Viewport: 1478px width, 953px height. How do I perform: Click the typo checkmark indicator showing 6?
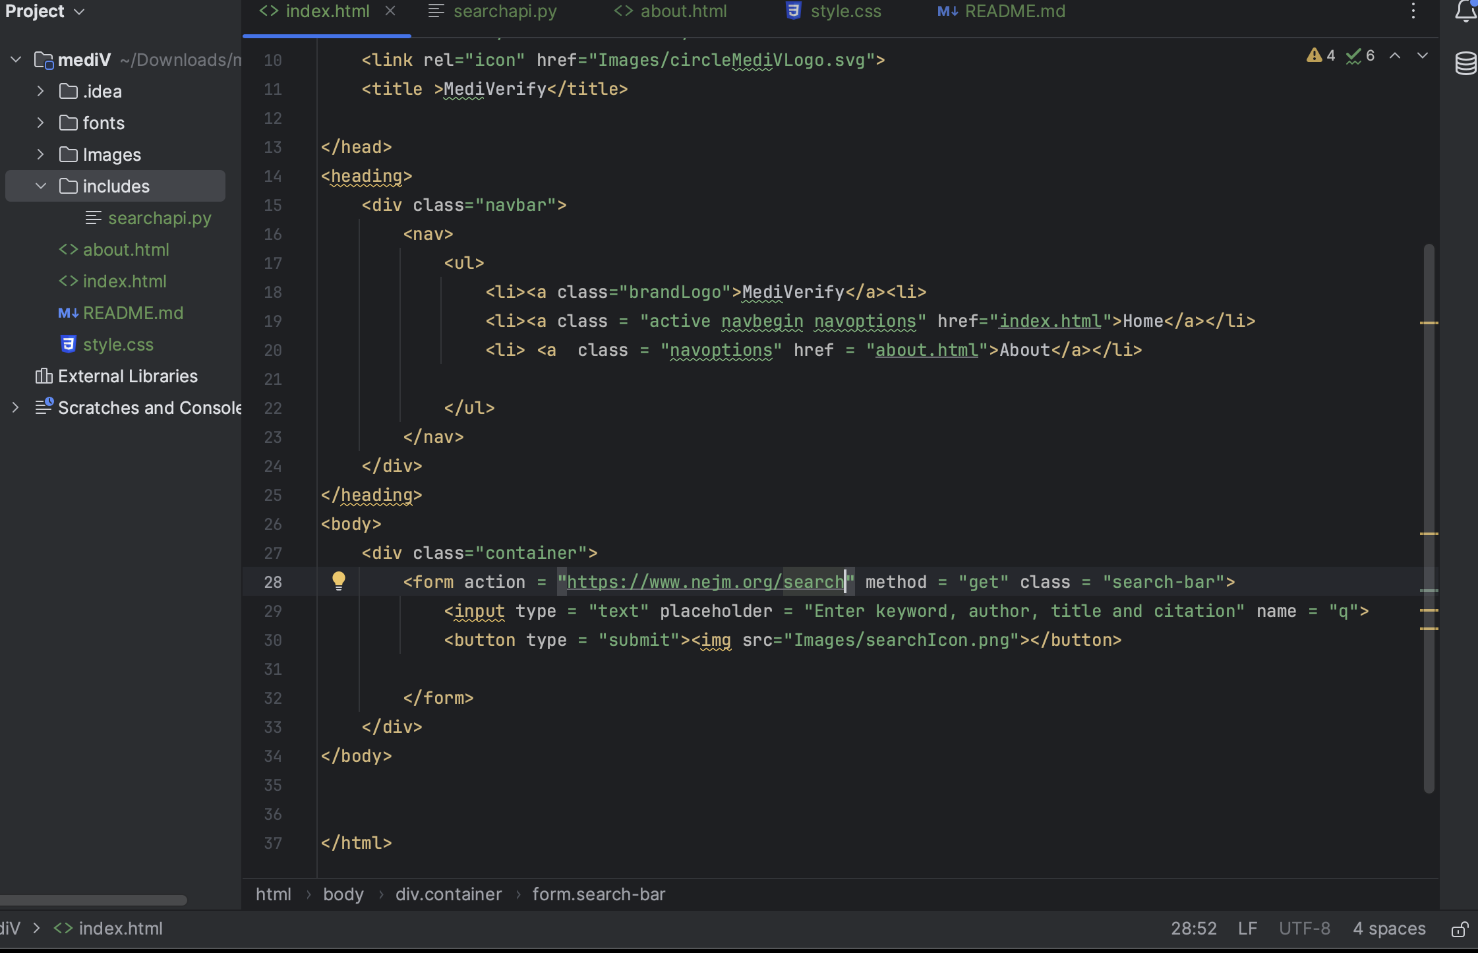(1361, 56)
